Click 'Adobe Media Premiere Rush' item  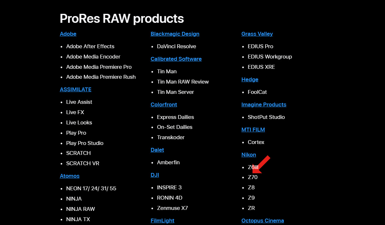(x=101, y=77)
